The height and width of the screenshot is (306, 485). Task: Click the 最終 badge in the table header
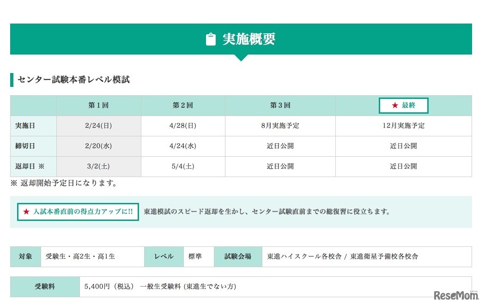(403, 105)
